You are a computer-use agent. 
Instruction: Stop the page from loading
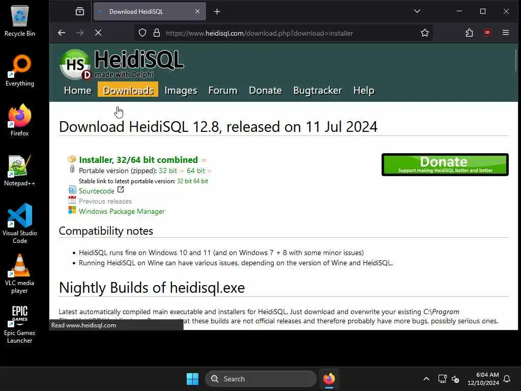point(98,33)
